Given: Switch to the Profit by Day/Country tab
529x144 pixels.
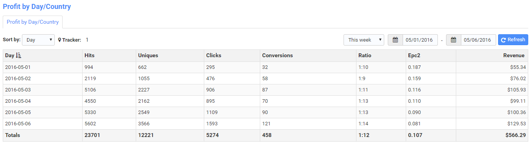Looking at the screenshot, I should pyautogui.click(x=33, y=22).
